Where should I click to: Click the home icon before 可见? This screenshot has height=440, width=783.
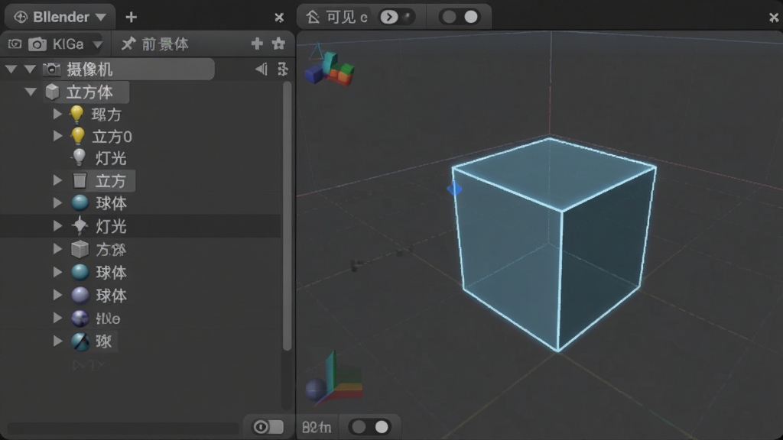pos(313,17)
